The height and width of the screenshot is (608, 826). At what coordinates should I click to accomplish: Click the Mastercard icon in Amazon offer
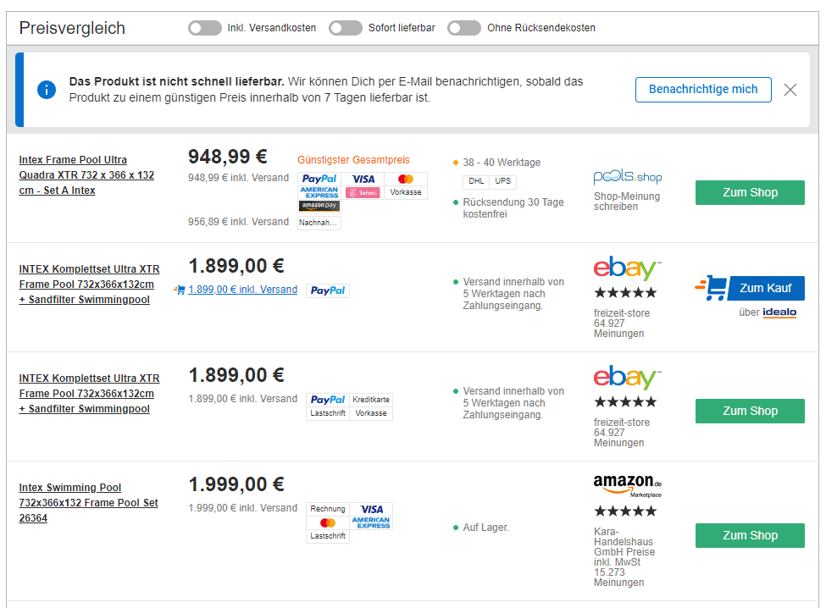328,522
